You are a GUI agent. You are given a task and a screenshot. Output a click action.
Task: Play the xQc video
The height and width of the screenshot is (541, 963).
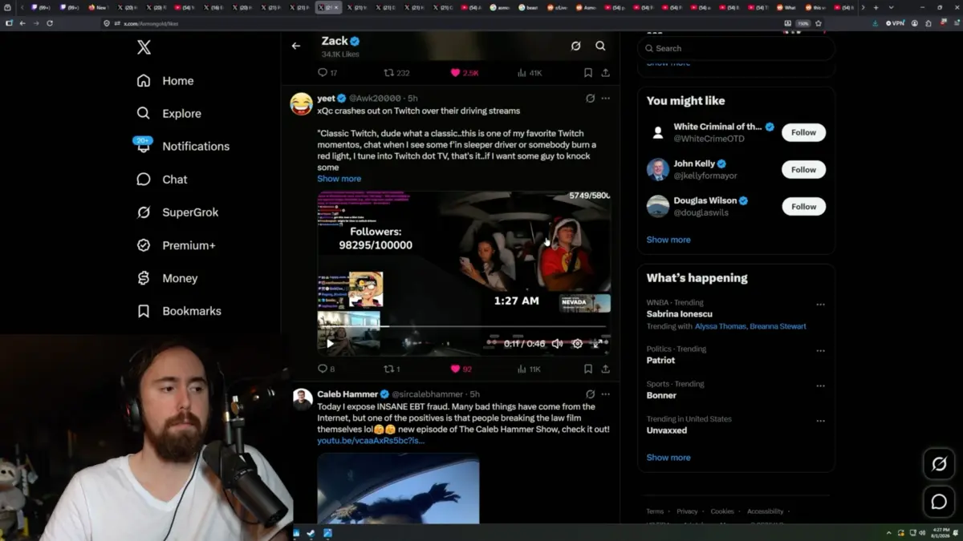coord(330,344)
